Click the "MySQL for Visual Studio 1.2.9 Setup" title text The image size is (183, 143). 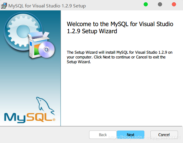pos(47,6)
